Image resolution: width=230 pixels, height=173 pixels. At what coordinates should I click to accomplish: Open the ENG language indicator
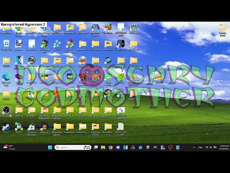[201, 147]
